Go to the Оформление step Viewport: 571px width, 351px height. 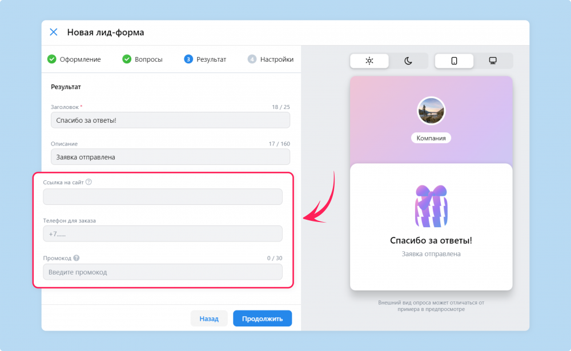(x=74, y=59)
